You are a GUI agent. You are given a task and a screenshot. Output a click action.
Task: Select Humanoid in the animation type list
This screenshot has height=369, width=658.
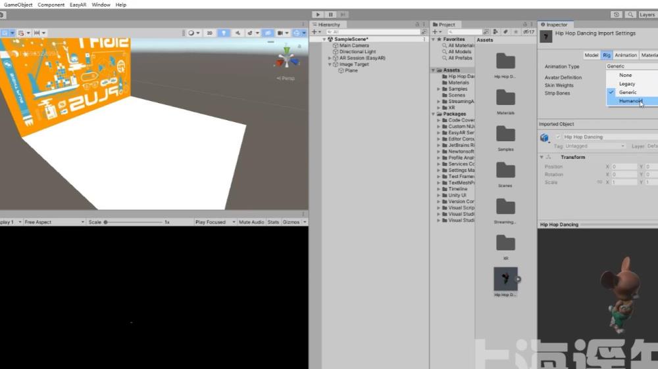pyautogui.click(x=632, y=101)
